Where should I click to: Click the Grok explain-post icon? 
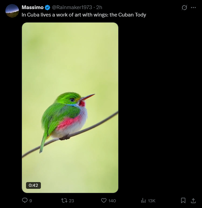(184, 7)
